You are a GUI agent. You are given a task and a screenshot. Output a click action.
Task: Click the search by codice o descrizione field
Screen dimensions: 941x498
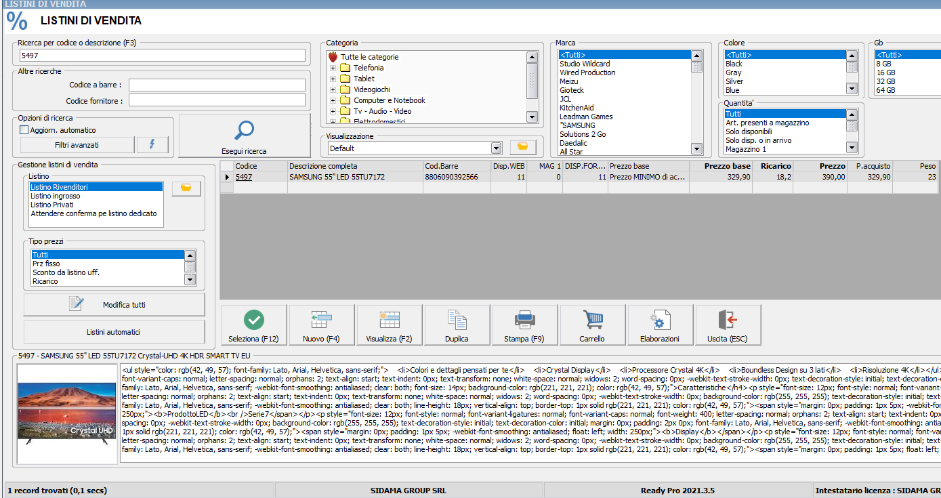(x=163, y=56)
